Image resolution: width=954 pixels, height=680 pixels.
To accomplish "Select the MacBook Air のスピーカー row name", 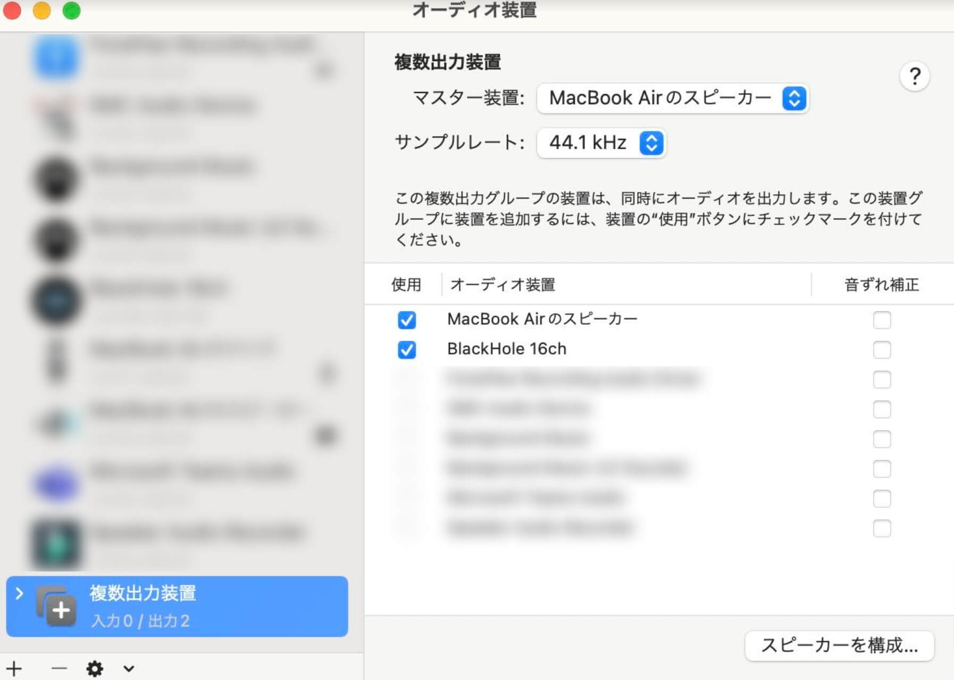I will (542, 319).
